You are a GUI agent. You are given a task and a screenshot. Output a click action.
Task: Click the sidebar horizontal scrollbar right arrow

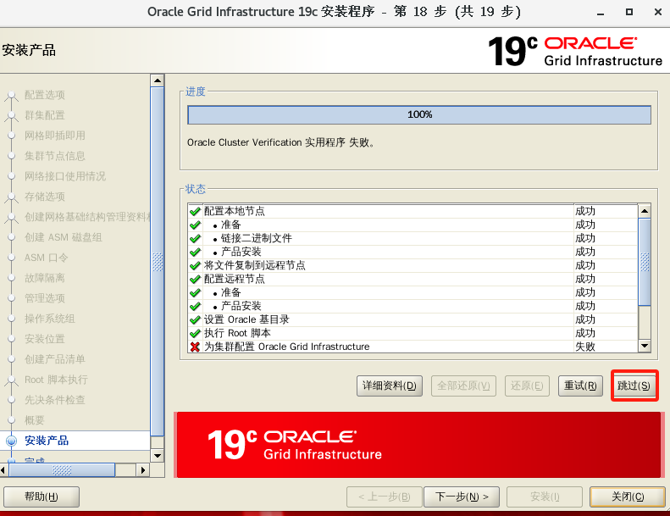pyautogui.click(x=142, y=470)
